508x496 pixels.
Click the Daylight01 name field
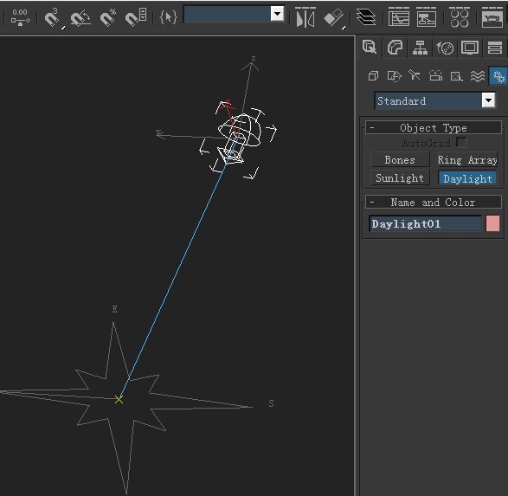click(426, 224)
